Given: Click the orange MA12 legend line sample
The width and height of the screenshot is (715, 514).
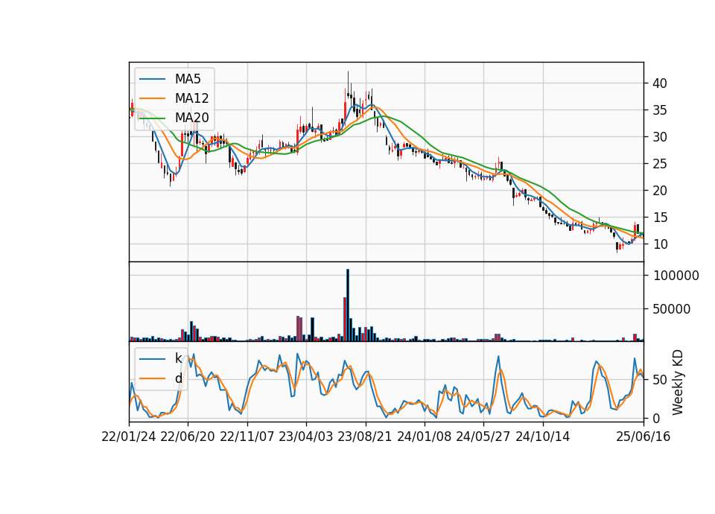Looking at the screenshot, I should click(152, 98).
